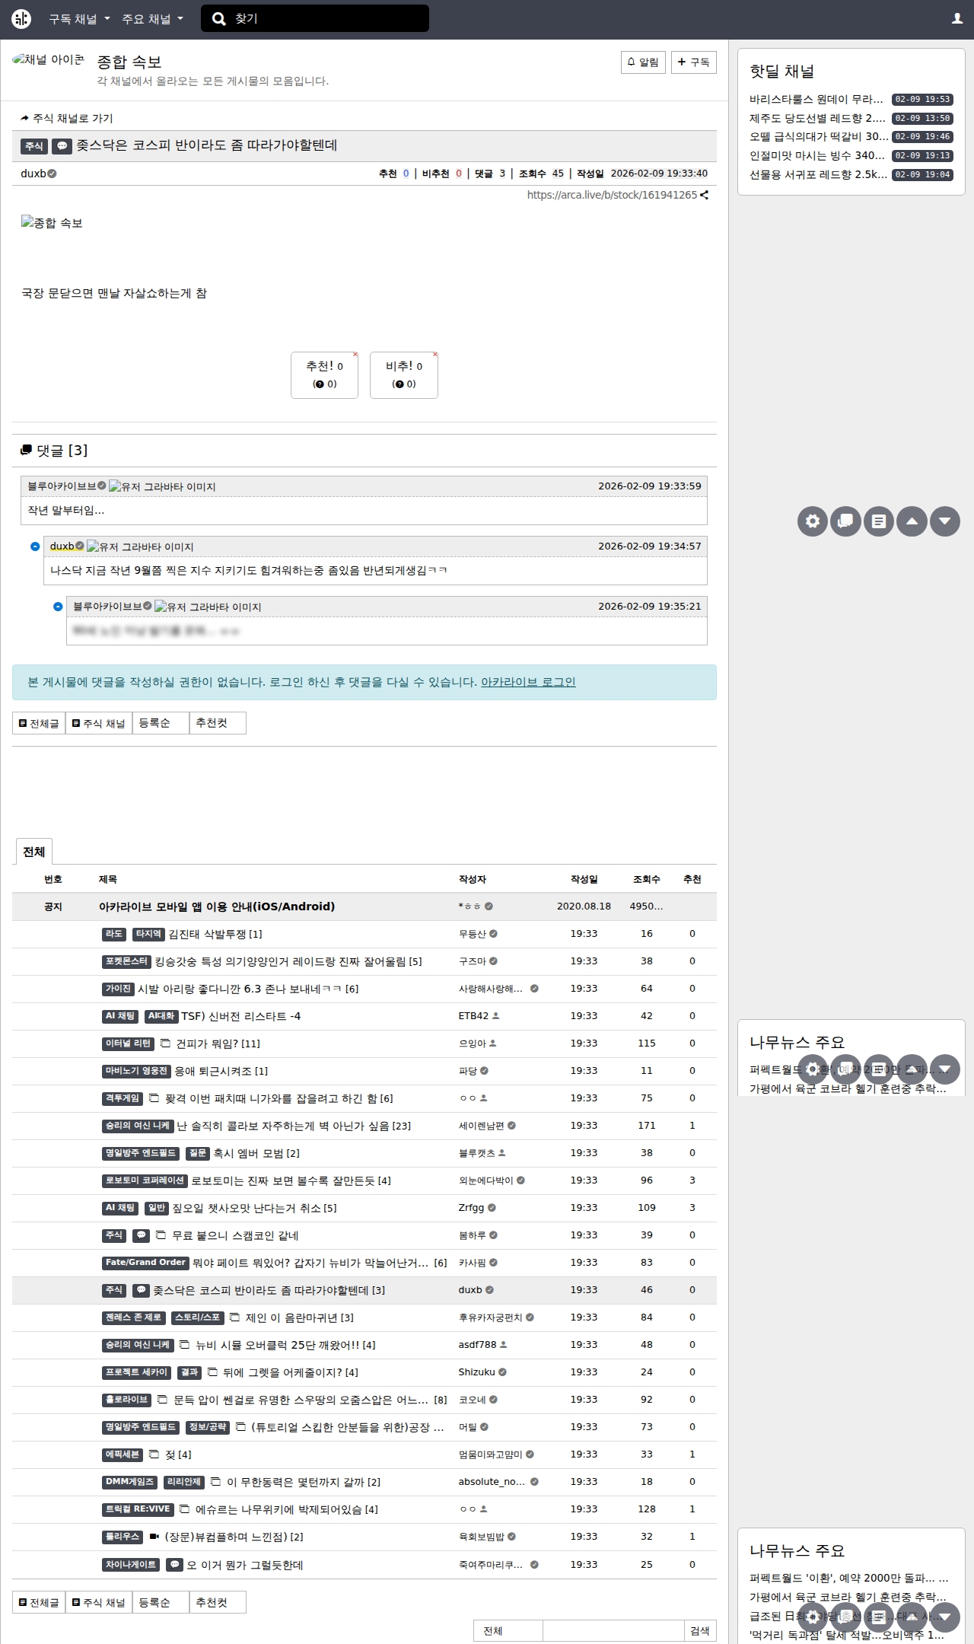Upvote the post with 추천! button
Image resolution: width=974 pixels, height=1644 pixels.
click(324, 375)
